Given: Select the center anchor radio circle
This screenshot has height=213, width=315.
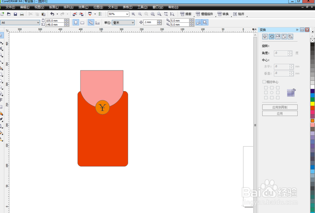Looking at the screenshot, I should (x=272, y=93).
